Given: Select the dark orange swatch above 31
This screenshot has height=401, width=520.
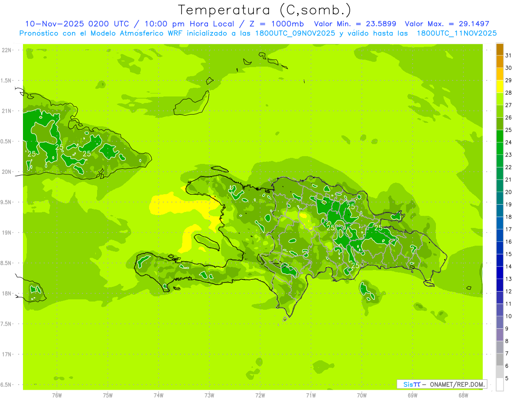Looking at the screenshot, I should (500, 49).
